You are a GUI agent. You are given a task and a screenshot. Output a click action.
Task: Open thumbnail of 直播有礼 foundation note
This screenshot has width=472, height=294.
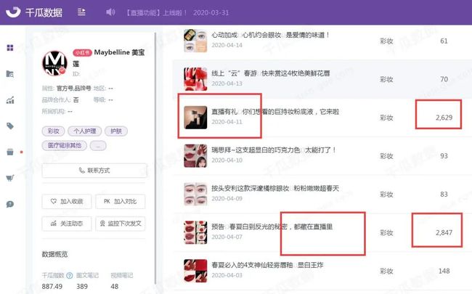195,118
